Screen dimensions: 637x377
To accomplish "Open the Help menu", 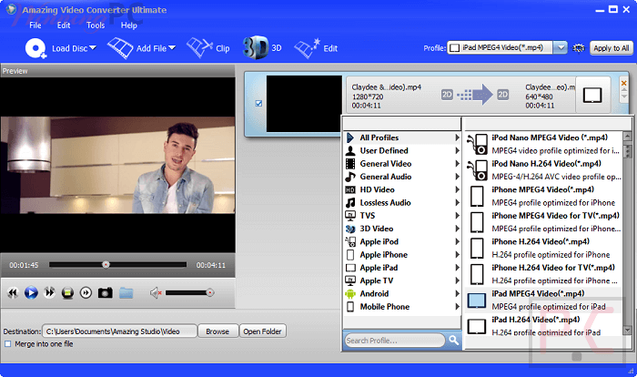I will (x=129, y=25).
